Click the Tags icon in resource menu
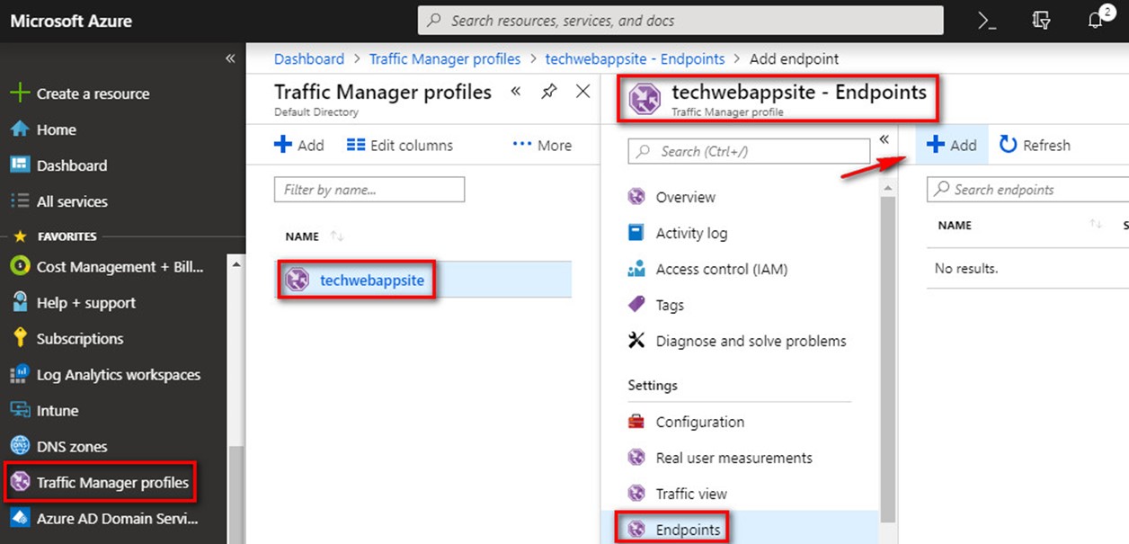This screenshot has width=1129, height=544. click(636, 305)
